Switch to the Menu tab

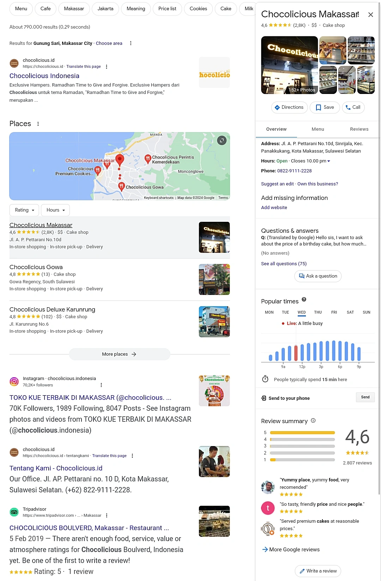pos(318,129)
